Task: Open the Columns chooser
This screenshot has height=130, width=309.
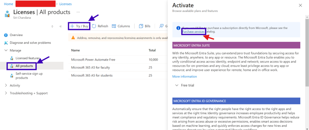Action: tap(121, 26)
